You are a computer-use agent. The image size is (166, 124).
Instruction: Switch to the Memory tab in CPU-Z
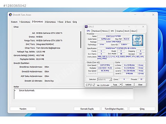pos(105,31)
